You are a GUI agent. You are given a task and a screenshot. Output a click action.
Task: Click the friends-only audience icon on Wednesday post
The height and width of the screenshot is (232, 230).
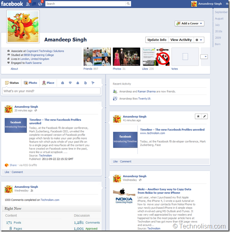[x=32, y=191]
